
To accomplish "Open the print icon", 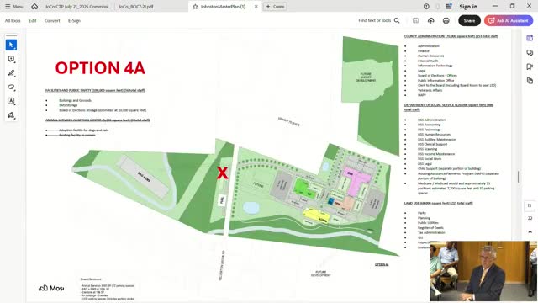I will pyautogui.click(x=446, y=20).
